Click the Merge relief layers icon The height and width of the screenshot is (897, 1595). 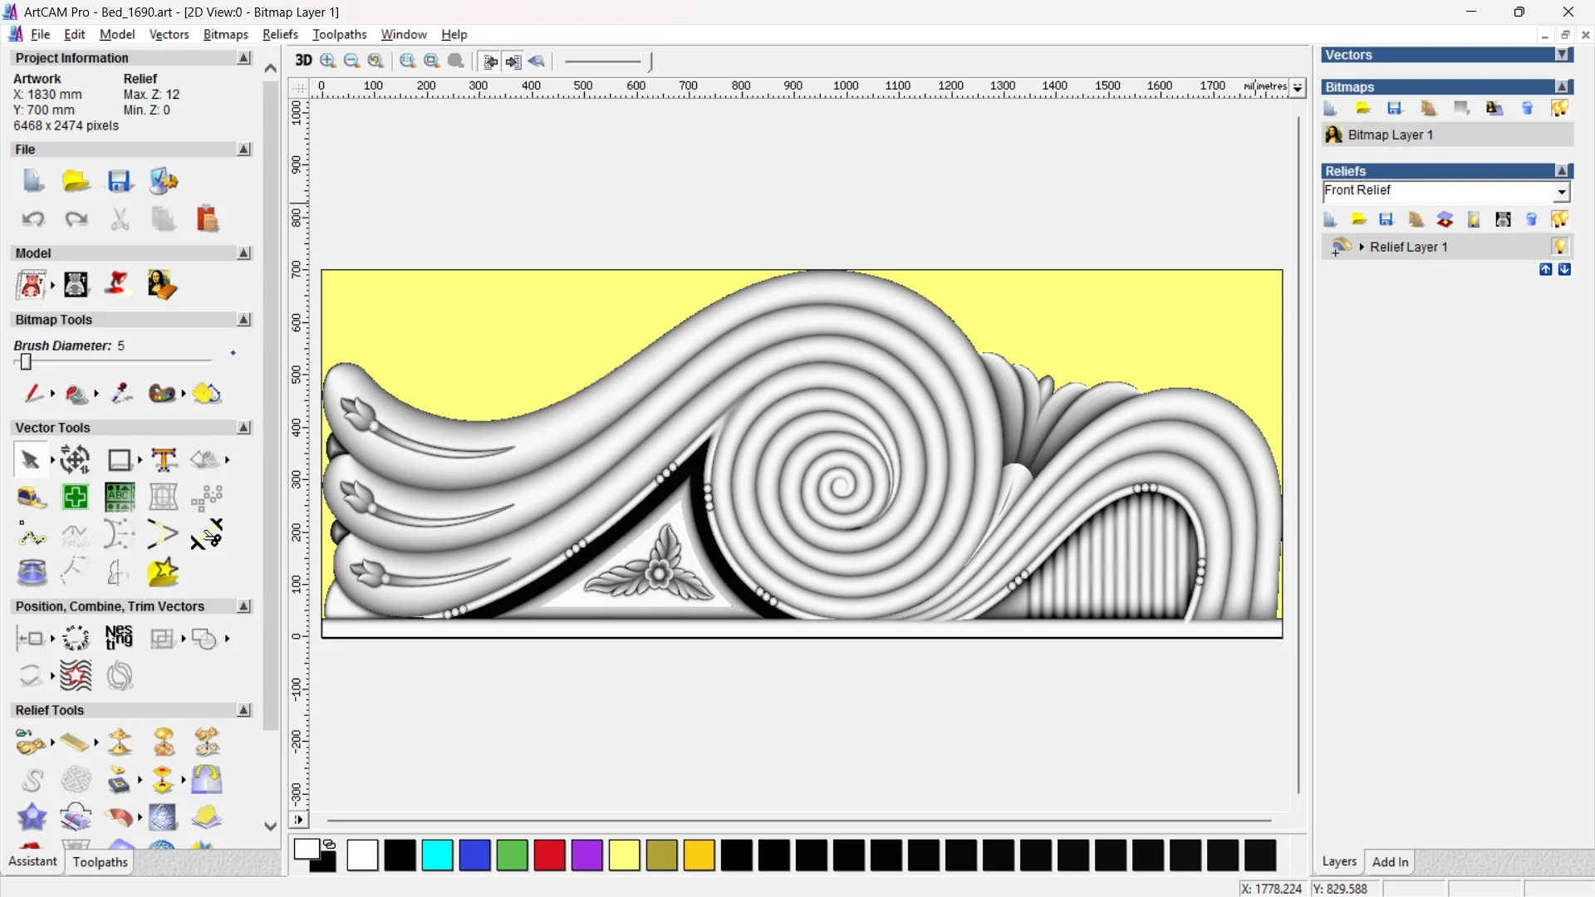point(1445,219)
